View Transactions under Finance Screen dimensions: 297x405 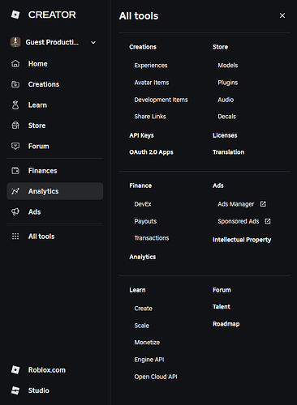152,238
